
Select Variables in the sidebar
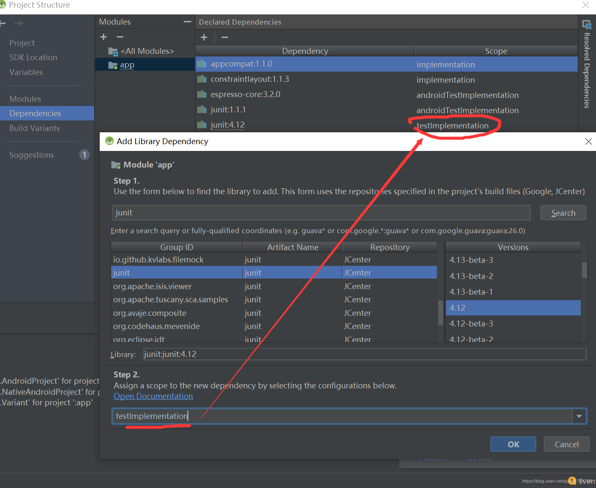tap(26, 72)
